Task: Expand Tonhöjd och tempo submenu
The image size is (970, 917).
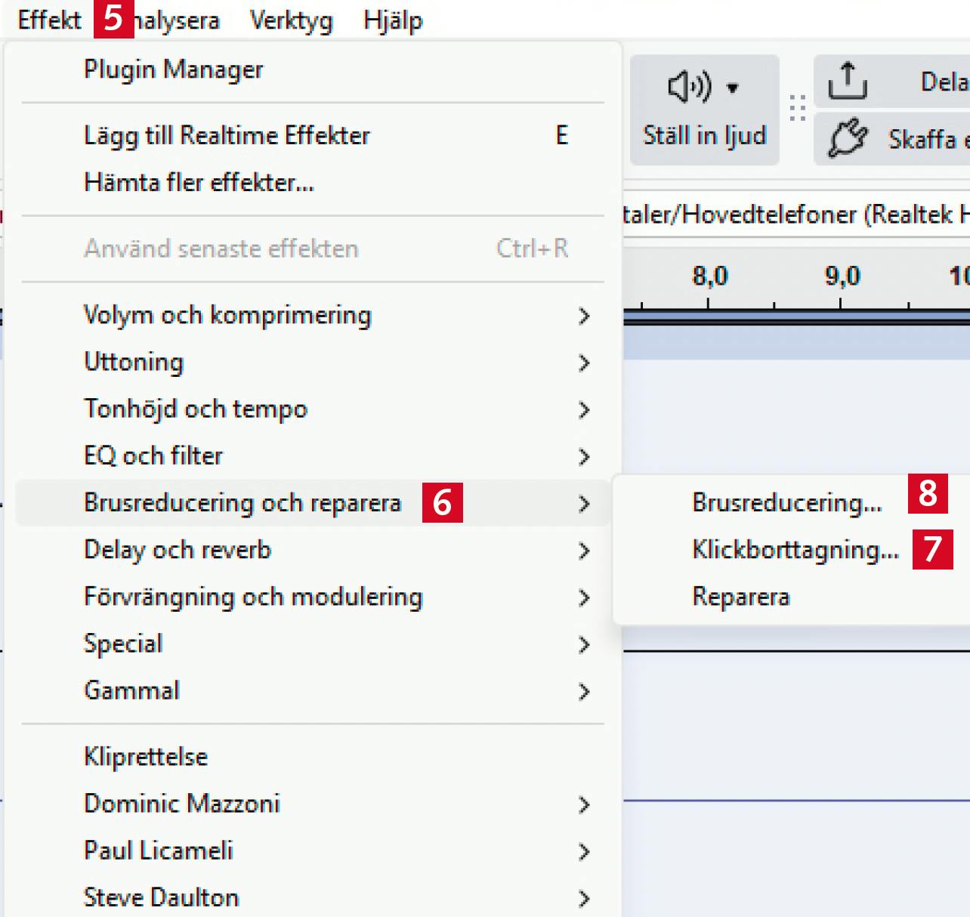Action: point(196,409)
